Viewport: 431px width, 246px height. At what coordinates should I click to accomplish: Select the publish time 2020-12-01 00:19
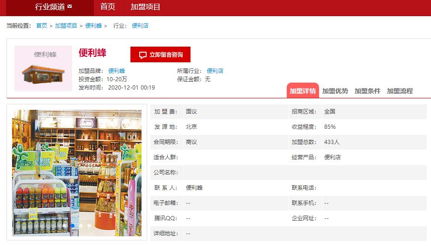[131, 88]
